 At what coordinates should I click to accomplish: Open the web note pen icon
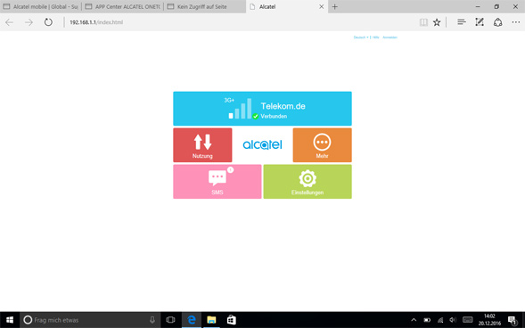(x=480, y=22)
